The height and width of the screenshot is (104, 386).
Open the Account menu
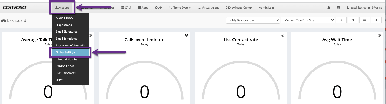pyautogui.click(x=62, y=8)
